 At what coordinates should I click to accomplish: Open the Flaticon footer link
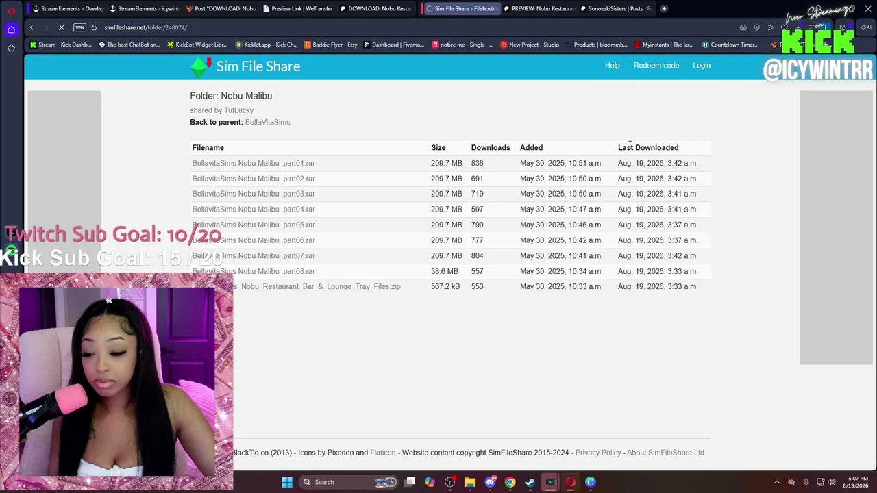382,453
